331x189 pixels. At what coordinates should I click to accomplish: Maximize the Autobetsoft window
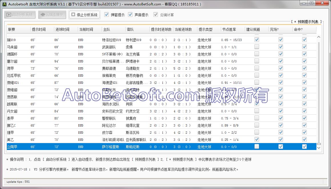312,3
